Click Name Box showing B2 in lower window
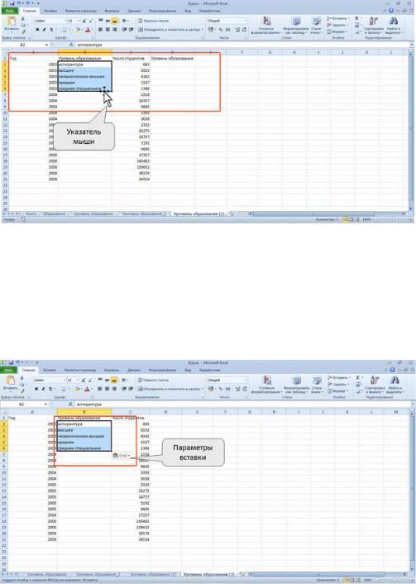 (22, 404)
